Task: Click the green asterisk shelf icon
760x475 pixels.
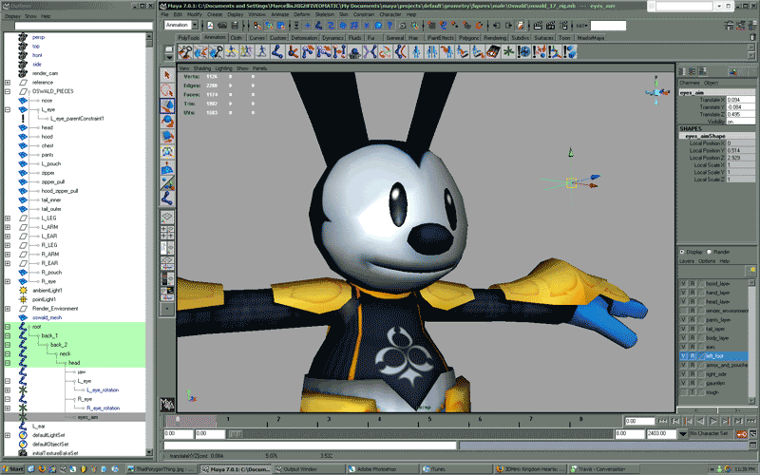Action: tap(508, 51)
